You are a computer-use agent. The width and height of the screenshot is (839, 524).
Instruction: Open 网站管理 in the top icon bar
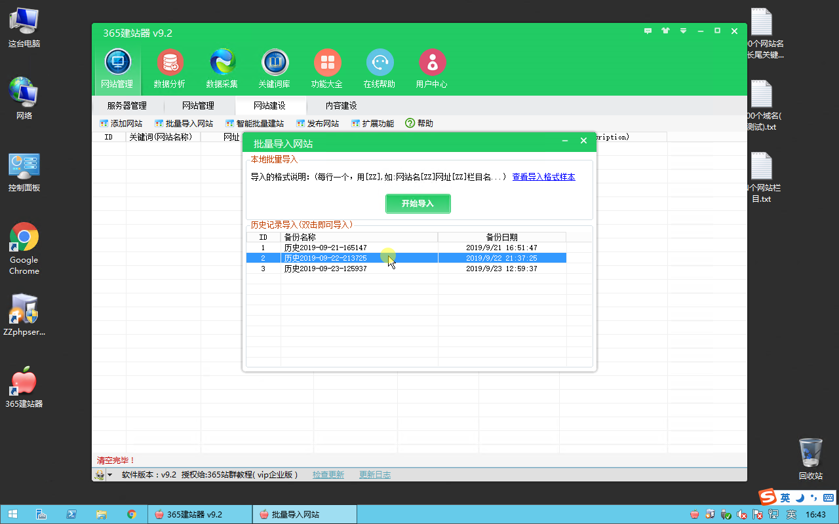coord(117,69)
